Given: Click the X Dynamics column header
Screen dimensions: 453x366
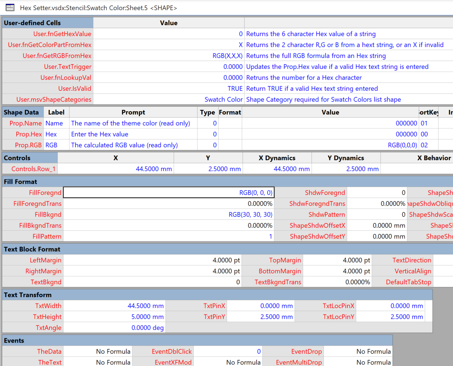Looking at the screenshot, I should click(x=277, y=158).
